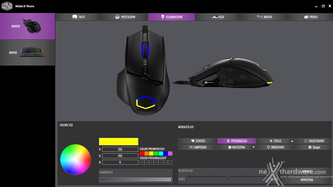Click the VELOCITÀ LED speed slider handle
This screenshot has width=333, height=187.
pyautogui.click(x=228, y=177)
